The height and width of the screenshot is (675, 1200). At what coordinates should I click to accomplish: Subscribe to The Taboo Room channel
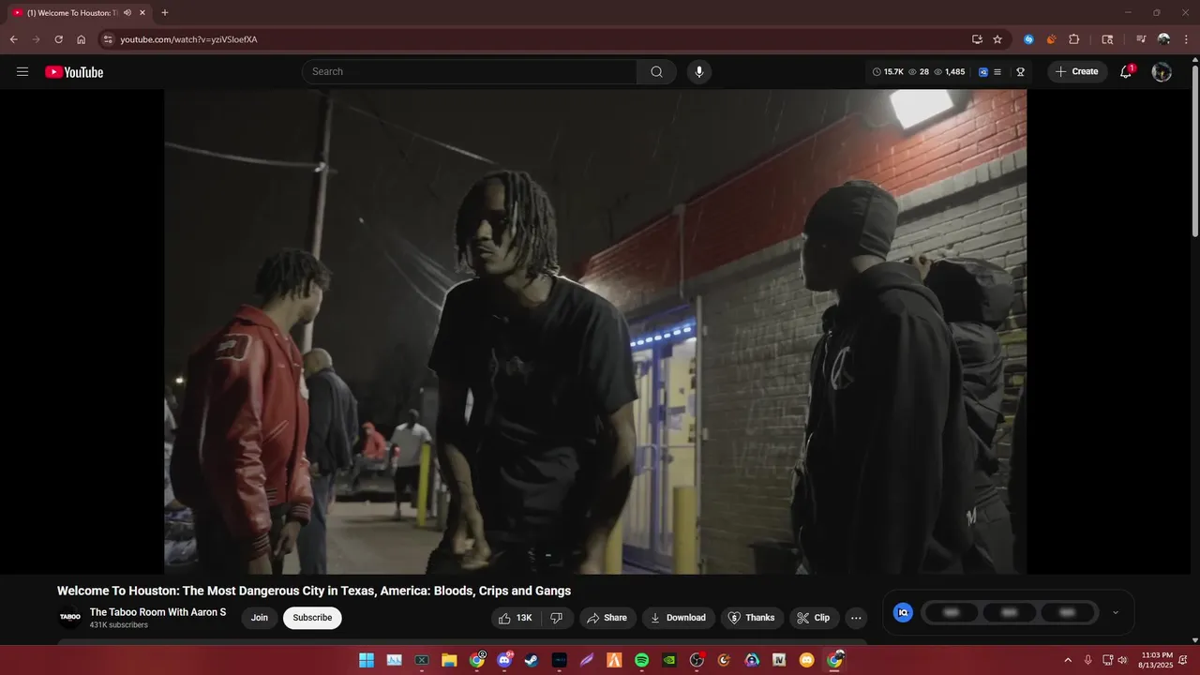pos(312,618)
